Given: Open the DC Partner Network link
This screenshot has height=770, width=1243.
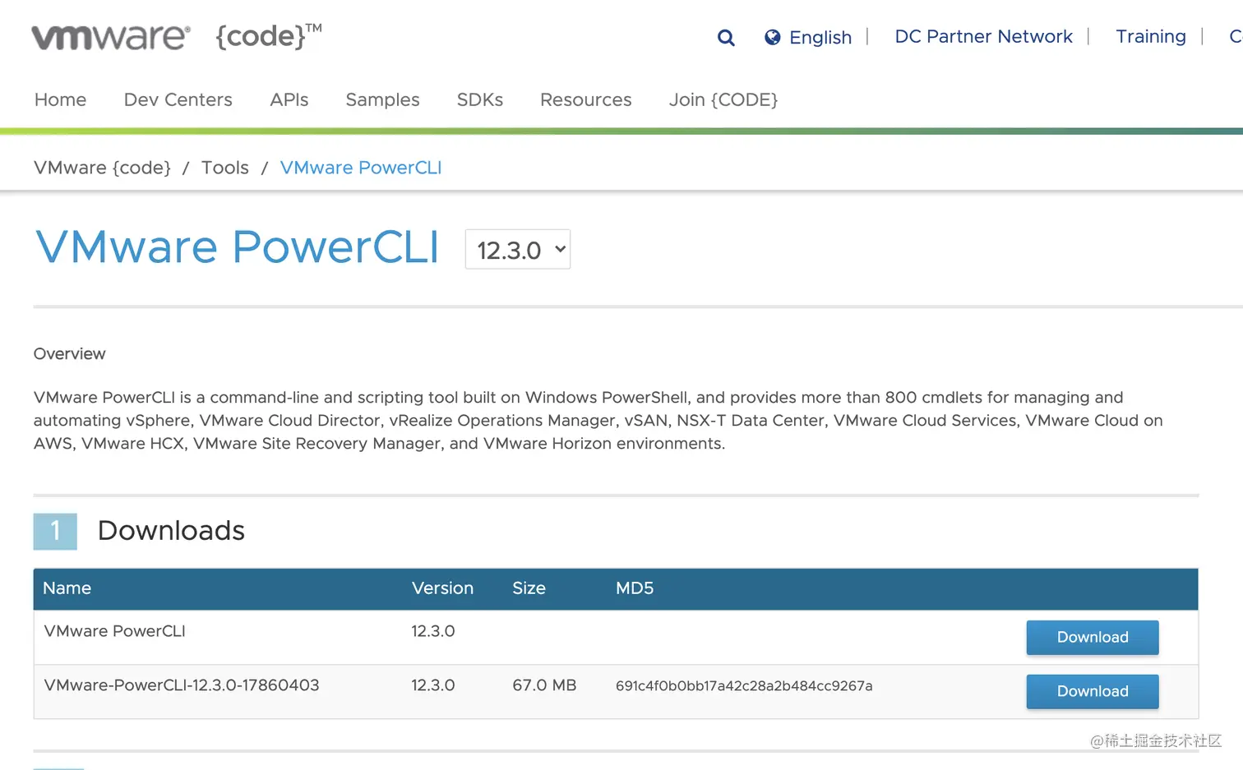Looking at the screenshot, I should (x=983, y=36).
